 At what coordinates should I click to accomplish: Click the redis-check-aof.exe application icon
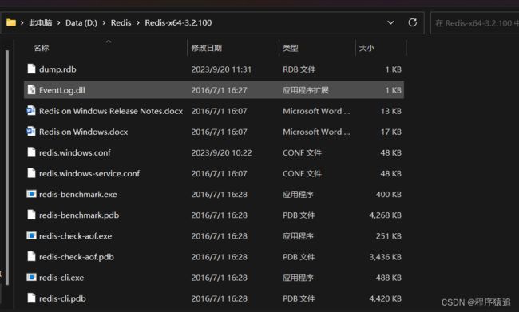[x=31, y=235]
